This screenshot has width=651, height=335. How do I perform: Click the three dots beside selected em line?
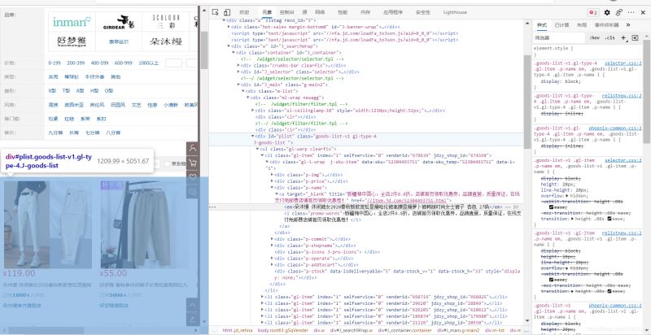pyautogui.click(x=212, y=207)
